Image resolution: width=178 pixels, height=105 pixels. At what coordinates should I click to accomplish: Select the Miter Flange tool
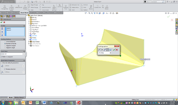pos(33,7)
